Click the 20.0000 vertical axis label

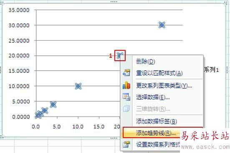(x=19, y=56)
